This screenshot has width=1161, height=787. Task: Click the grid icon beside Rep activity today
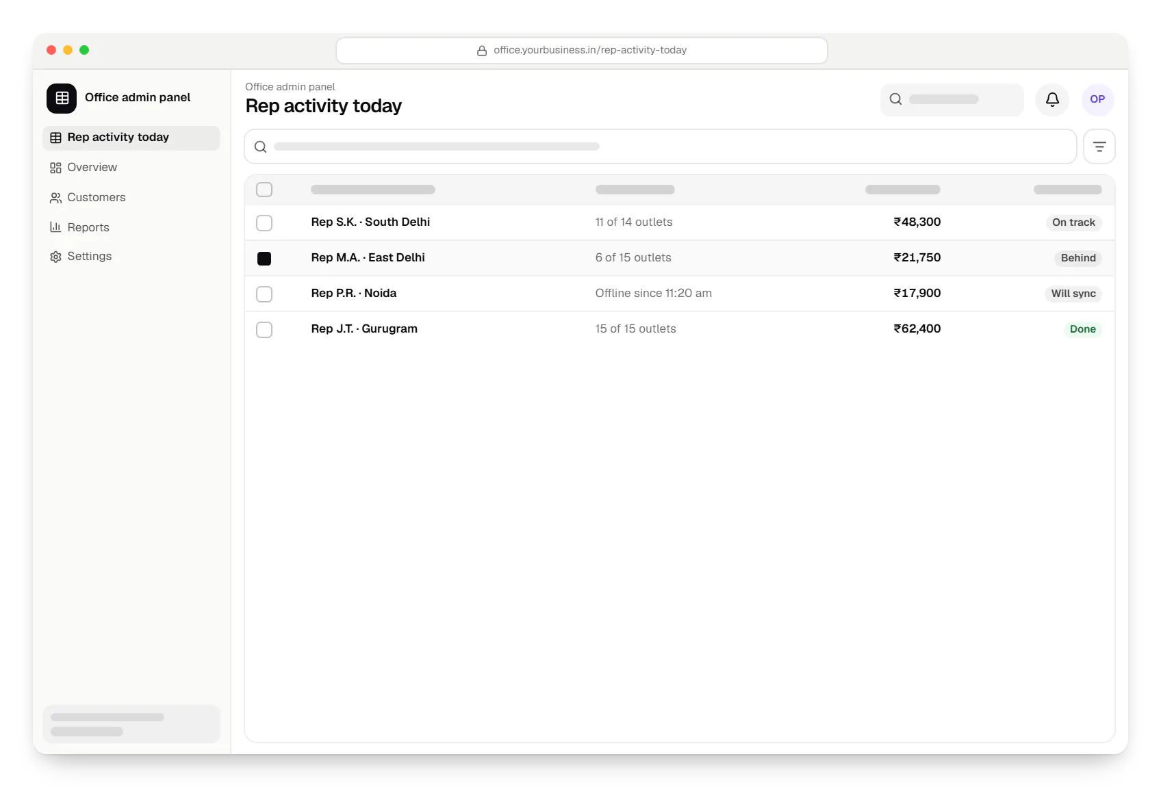[56, 138]
